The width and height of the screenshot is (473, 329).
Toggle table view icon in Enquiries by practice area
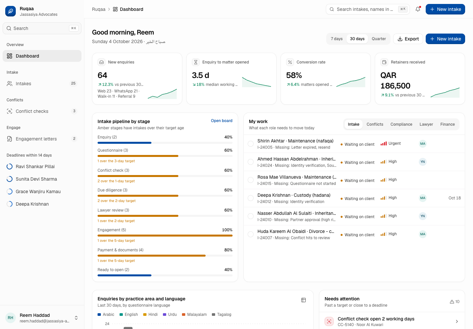click(304, 300)
